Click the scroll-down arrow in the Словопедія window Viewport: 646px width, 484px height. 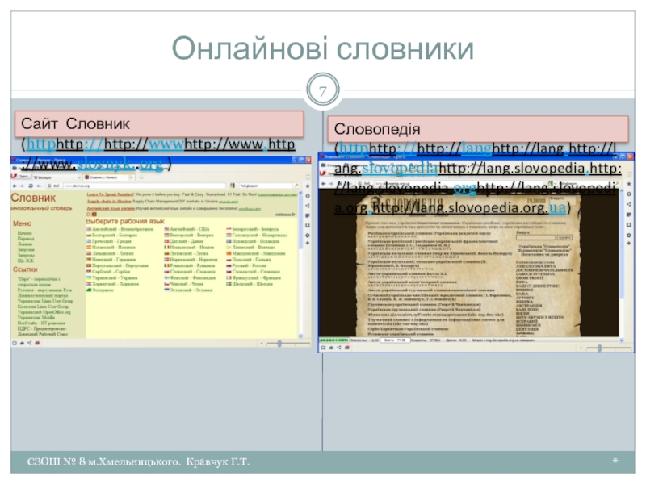tap(621, 340)
